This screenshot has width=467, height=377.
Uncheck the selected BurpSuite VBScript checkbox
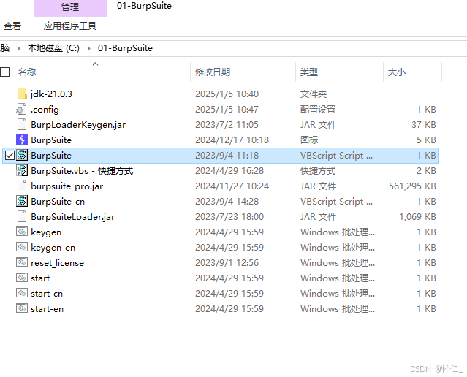pyautogui.click(x=10, y=155)
